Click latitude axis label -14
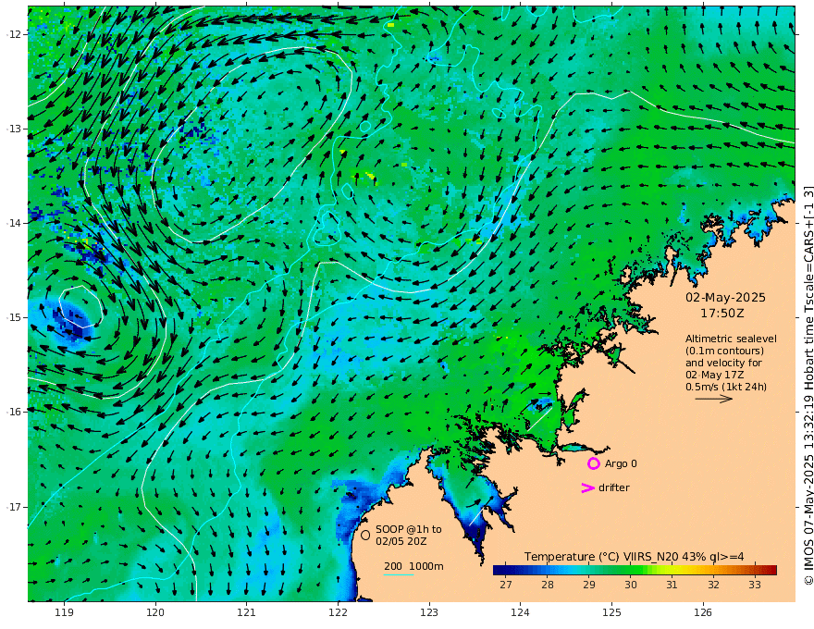The width and height of the screenshot is (814, 629). tap(13, 223)
